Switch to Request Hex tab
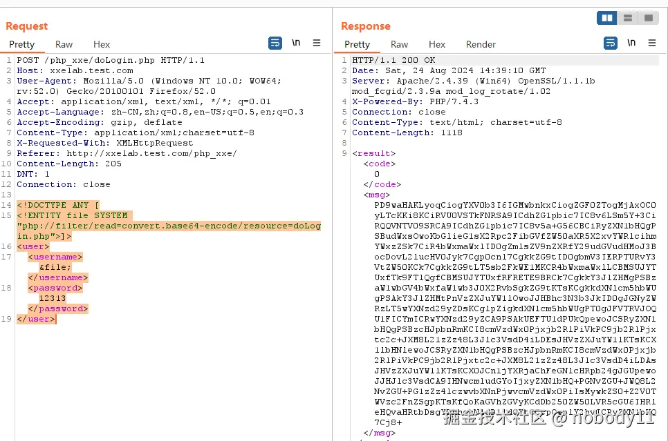This screenshot has width=668, height=441. click(x=102, y=44)
